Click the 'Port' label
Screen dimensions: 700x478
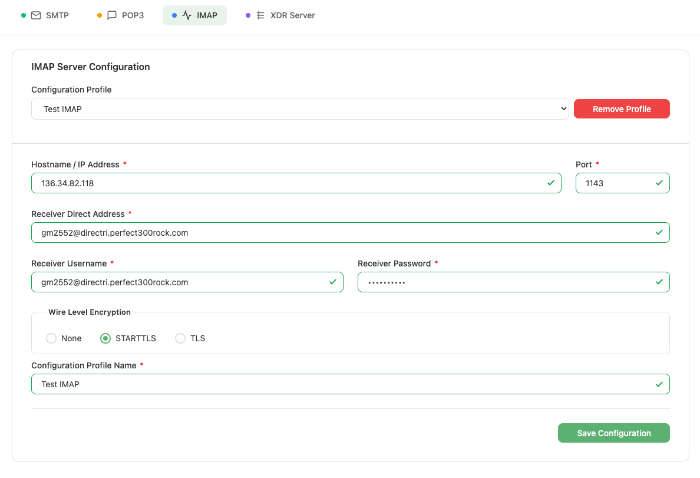click(x=584, y=165)
